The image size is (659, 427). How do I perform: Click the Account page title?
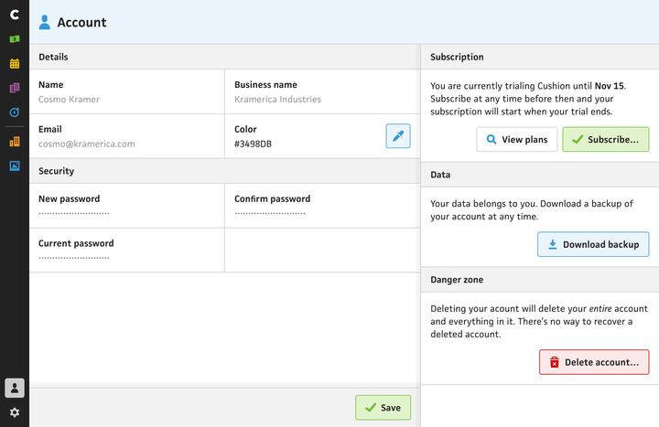[82, 22]
